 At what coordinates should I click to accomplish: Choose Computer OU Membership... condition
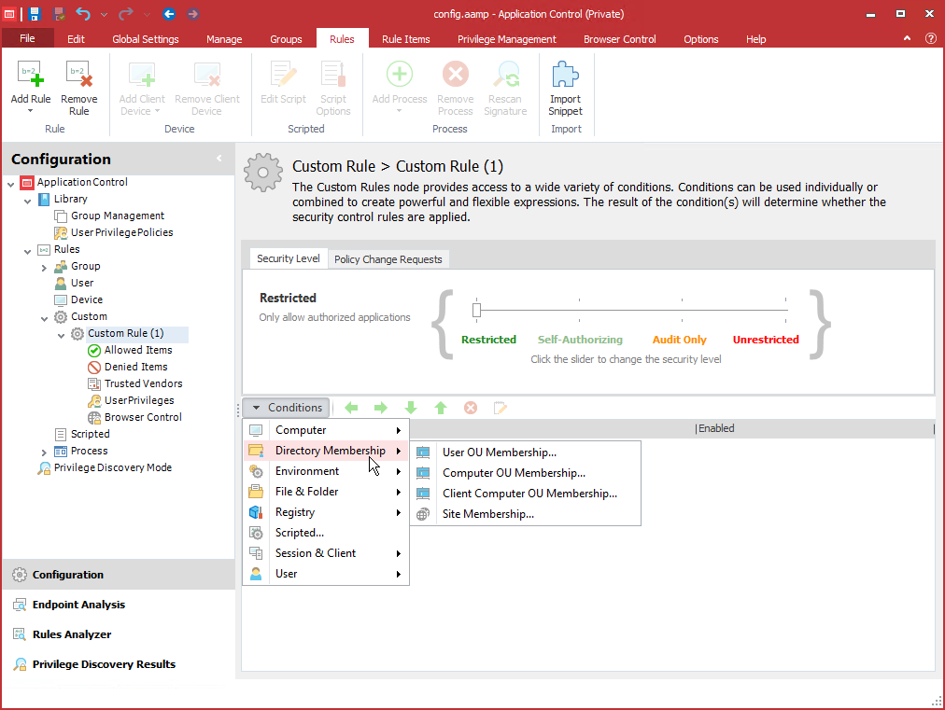pos(525,473)
